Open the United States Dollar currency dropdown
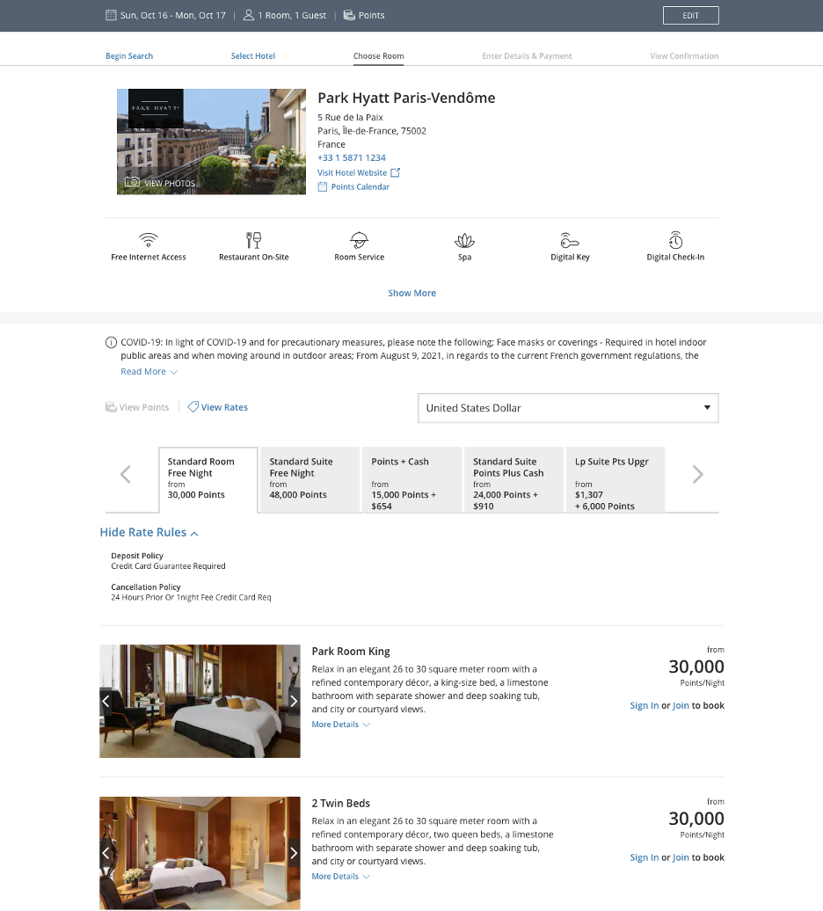Viewport: 823px width, 911px height. tap(567, 407)
